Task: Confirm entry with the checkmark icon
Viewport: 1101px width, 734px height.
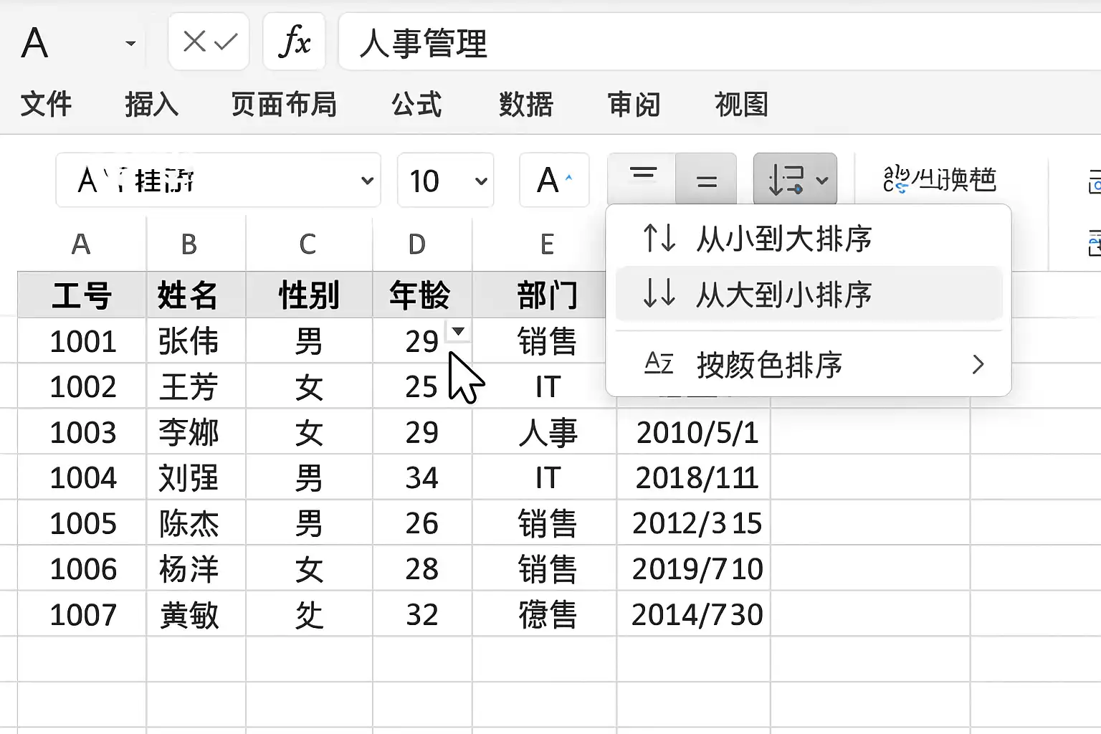Action: pos(226,42)
